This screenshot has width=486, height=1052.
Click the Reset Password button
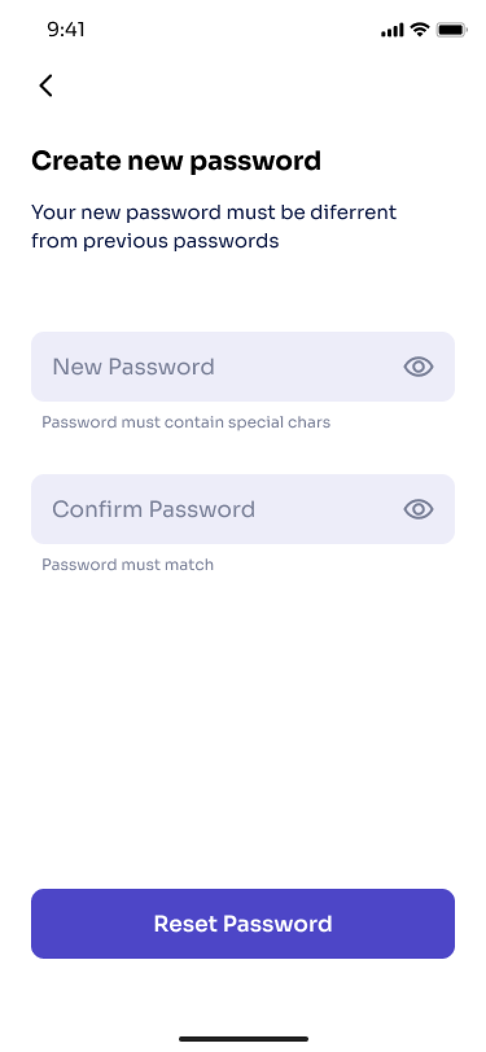pos(243,923)
